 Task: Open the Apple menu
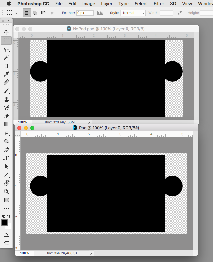9,4
